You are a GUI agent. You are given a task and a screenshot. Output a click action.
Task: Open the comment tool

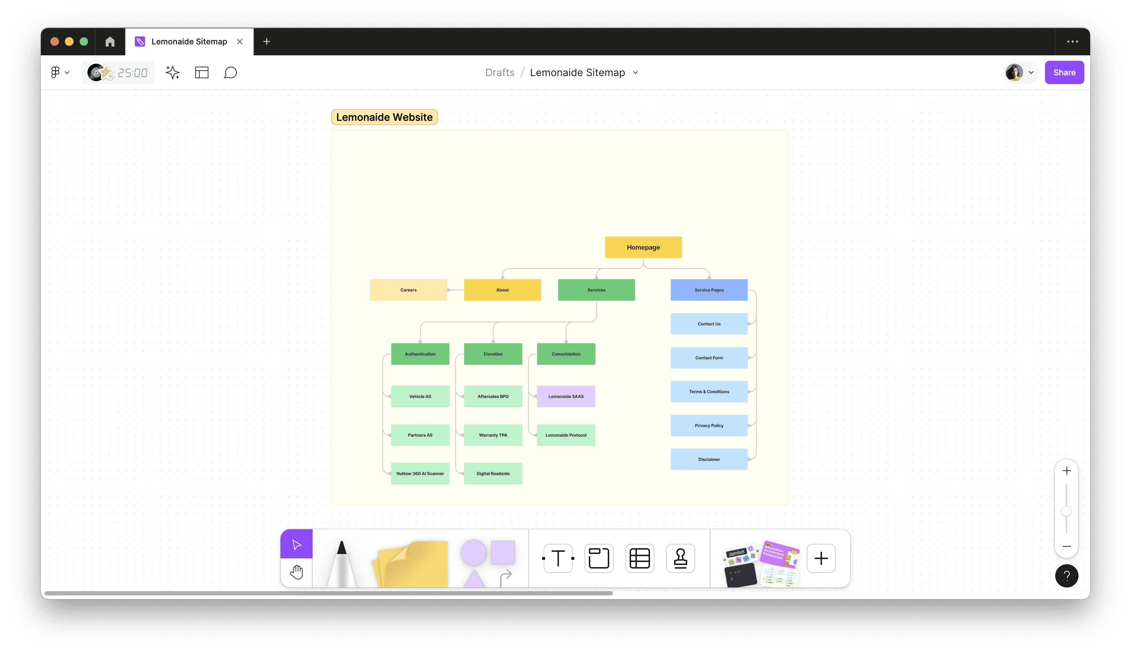tap(230, 73)
